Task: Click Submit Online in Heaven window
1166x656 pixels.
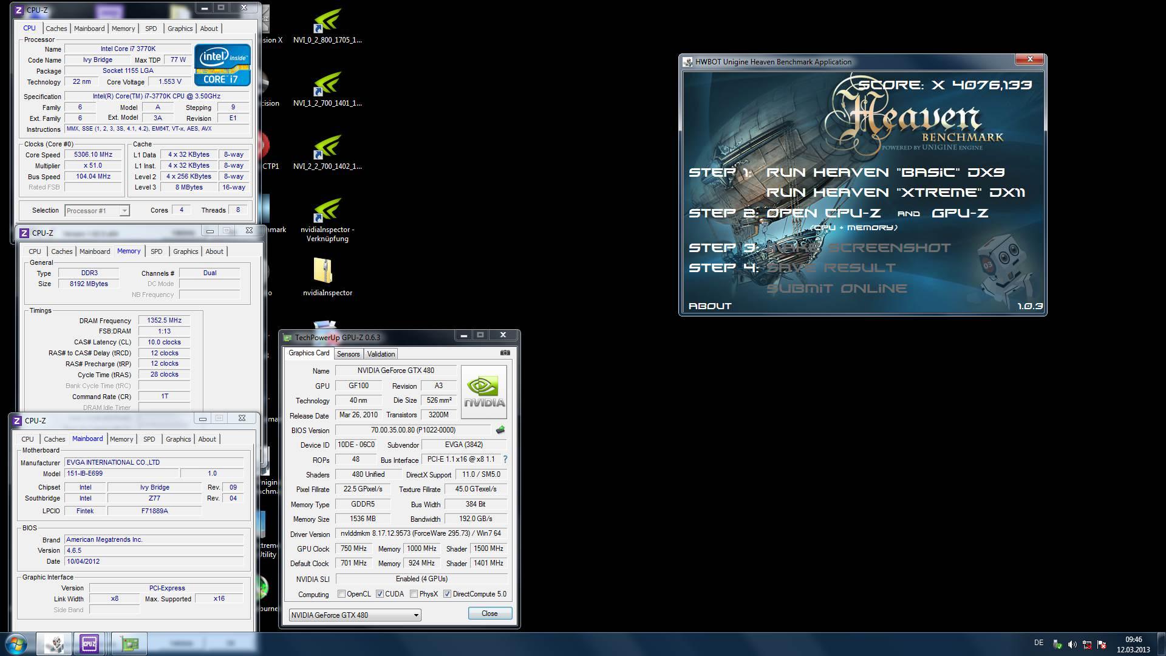Action: [x=836, y=289]
